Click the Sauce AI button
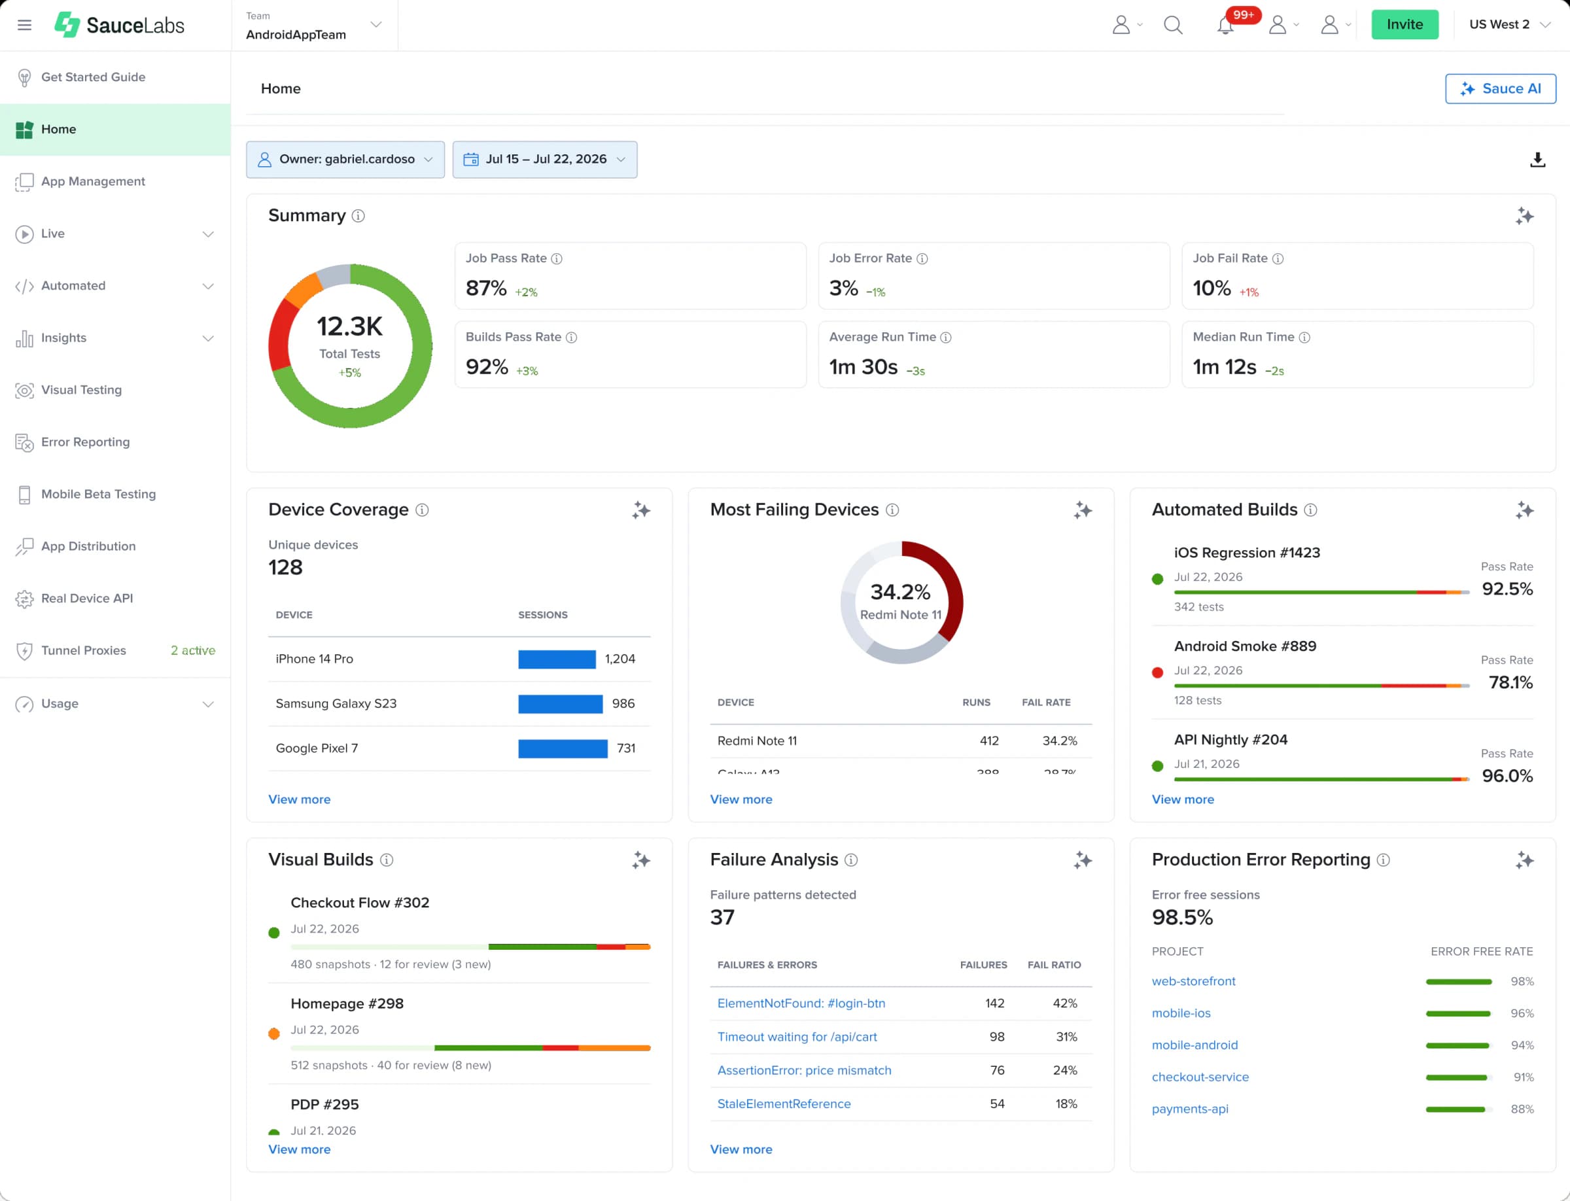This screenshot has width=1570, height=1201. (x=1500, y=89)
